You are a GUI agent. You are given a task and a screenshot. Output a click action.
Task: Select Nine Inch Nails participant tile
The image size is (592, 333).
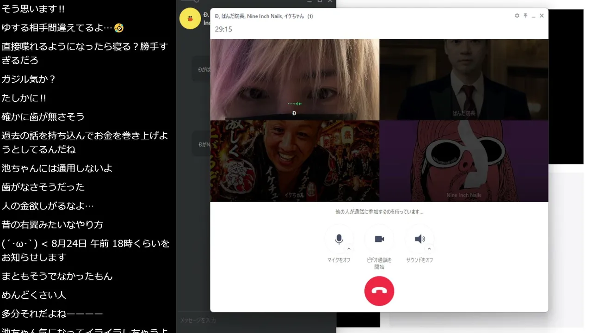click(x=464, y=161)
